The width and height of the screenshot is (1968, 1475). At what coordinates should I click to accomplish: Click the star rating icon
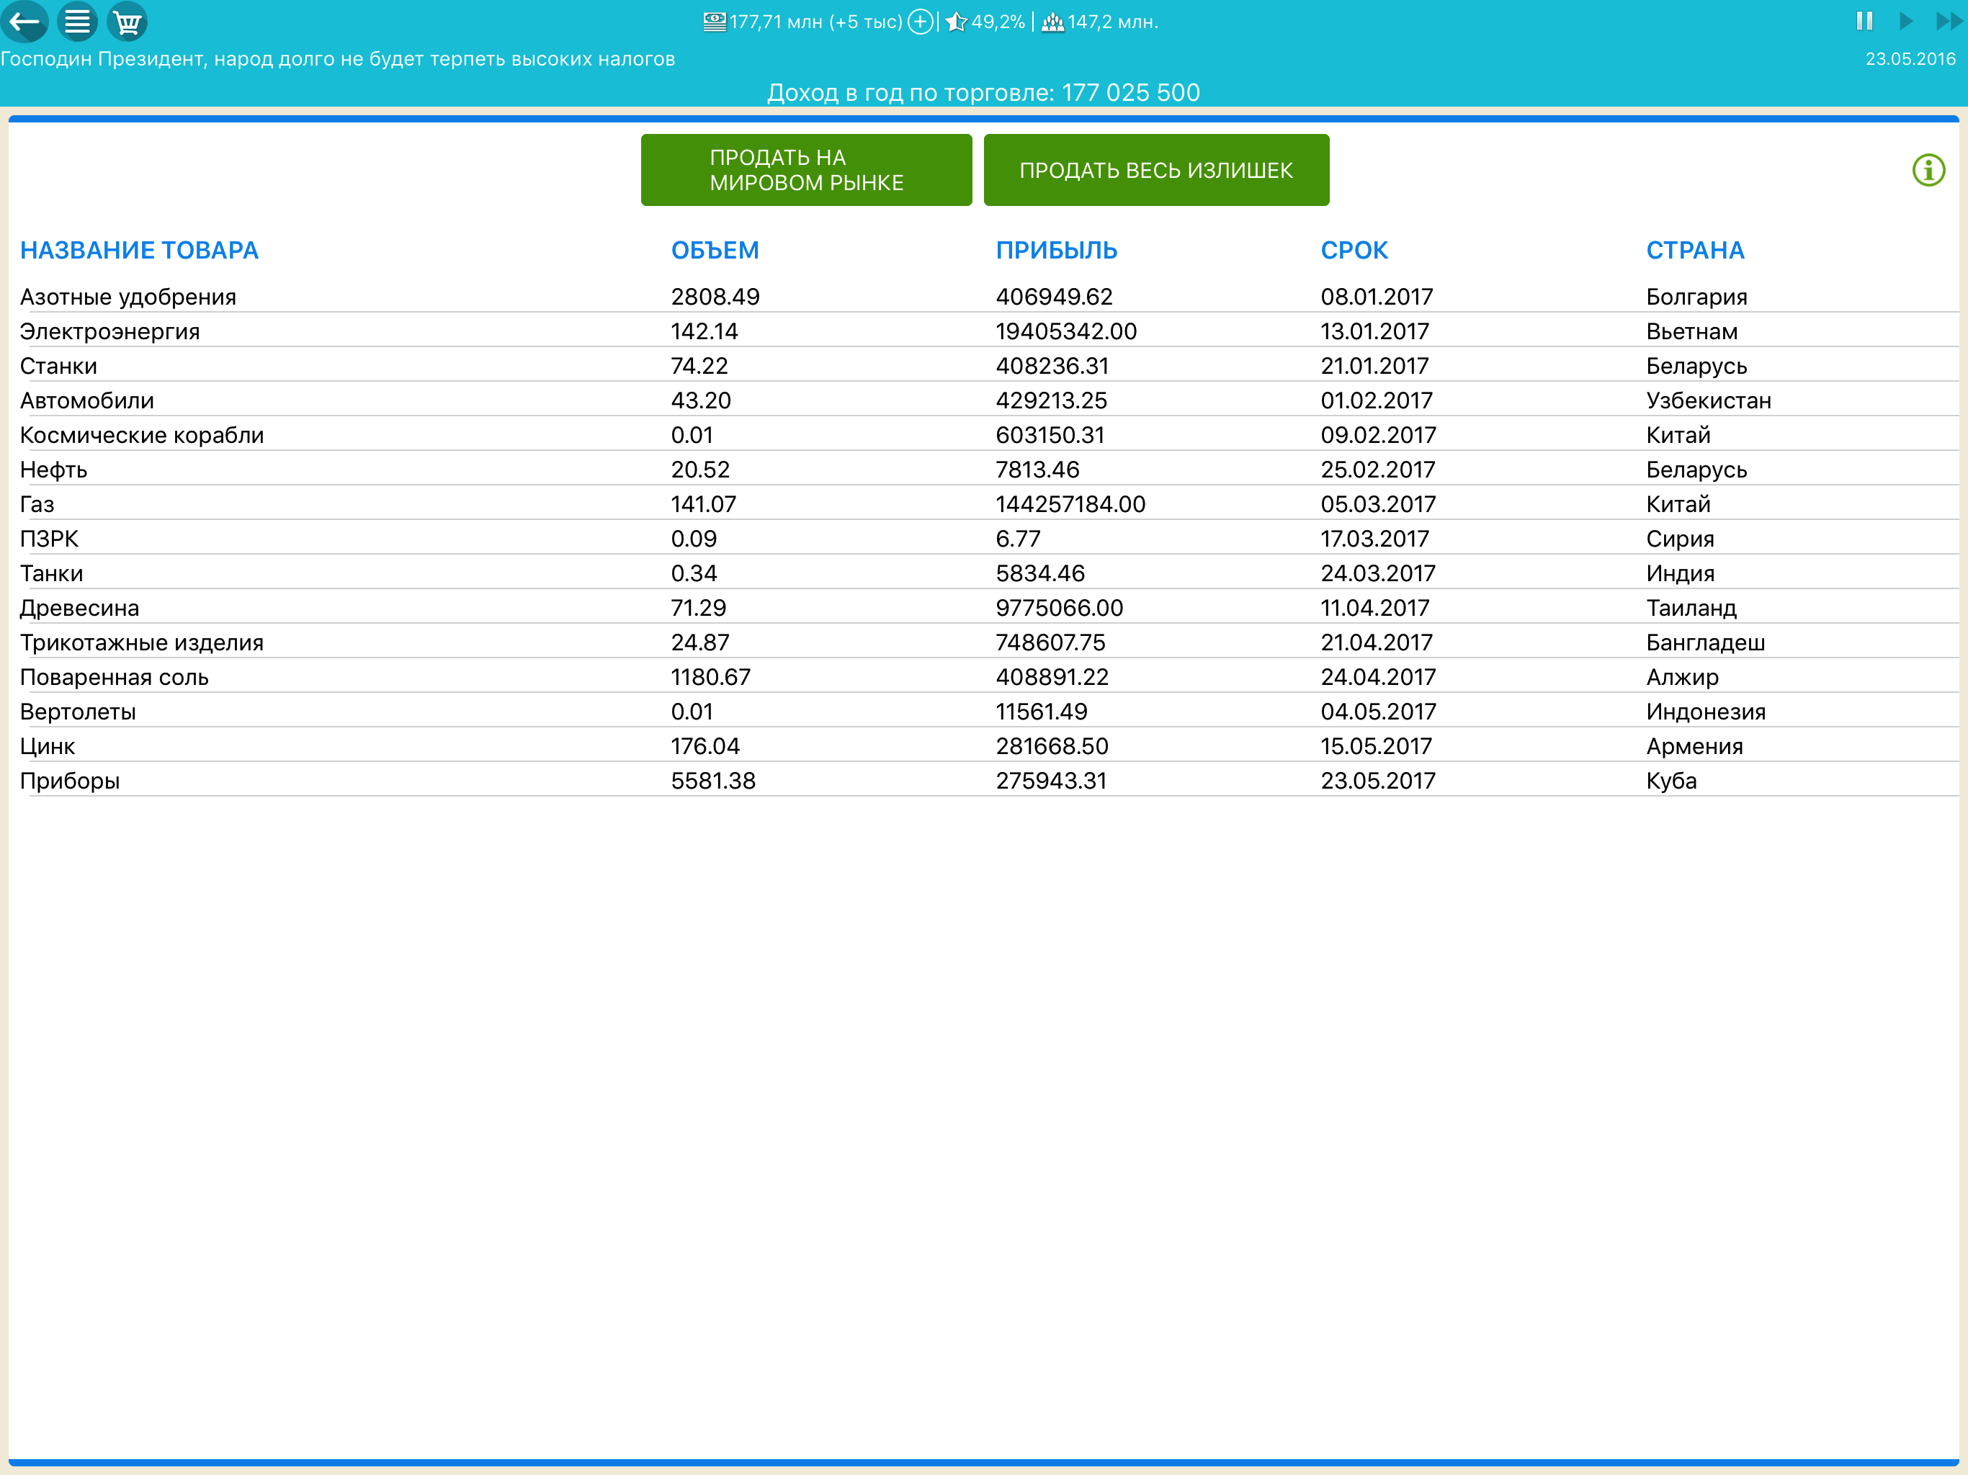(x=957, y=22)
